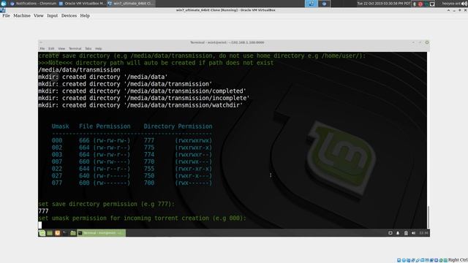
Task: Select the Terminal task in guest taskbar
Action: [x=102, y=233]
